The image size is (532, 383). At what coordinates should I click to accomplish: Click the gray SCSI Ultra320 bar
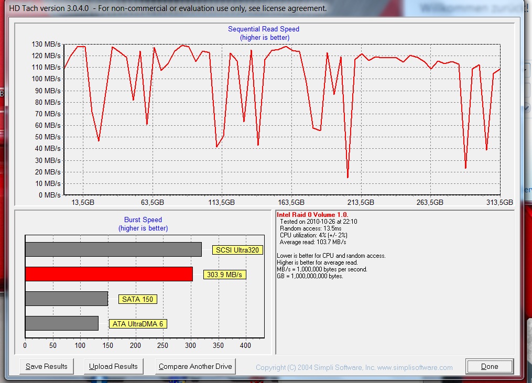[x=113, y=249]
